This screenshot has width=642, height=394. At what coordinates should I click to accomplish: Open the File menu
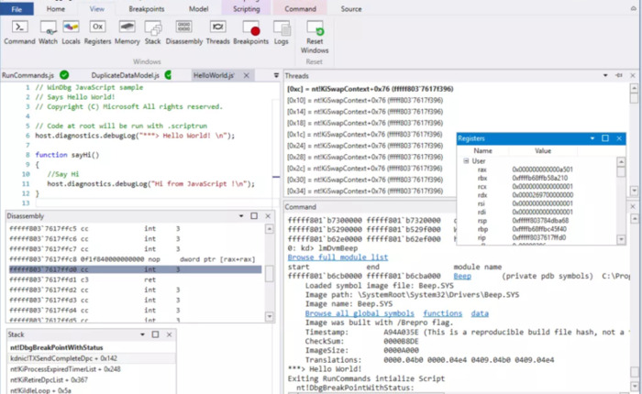tap(17, 8)
